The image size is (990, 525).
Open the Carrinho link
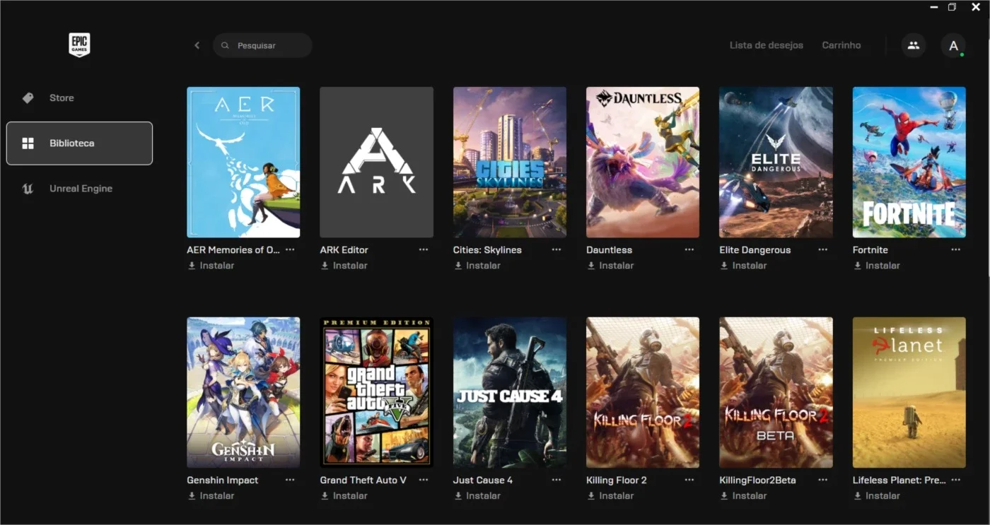[x=841, y=45]
